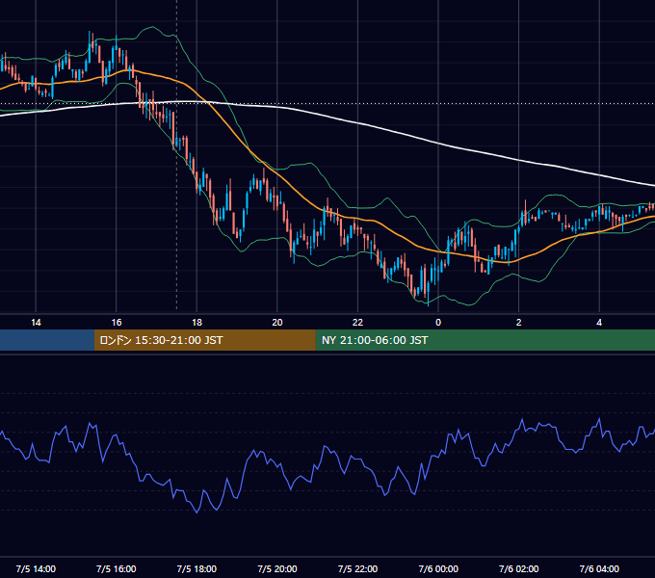Click the upper time axis label 14
655x578 pixels.
36,323
